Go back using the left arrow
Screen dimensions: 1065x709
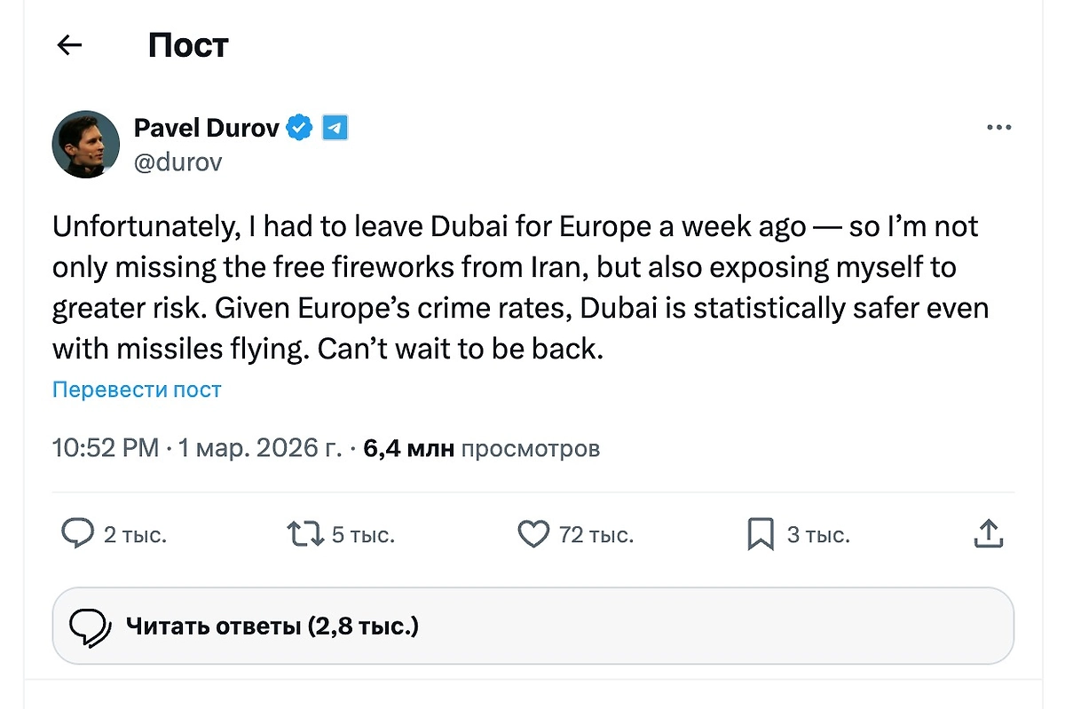coord(69,45)
